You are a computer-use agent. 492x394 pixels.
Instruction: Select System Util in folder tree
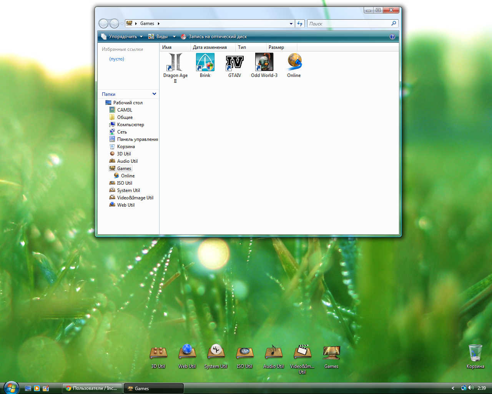pyautogui.click(x=128, y=190)
